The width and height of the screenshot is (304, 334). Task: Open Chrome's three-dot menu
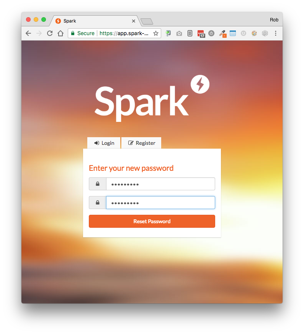click(276, 33)
